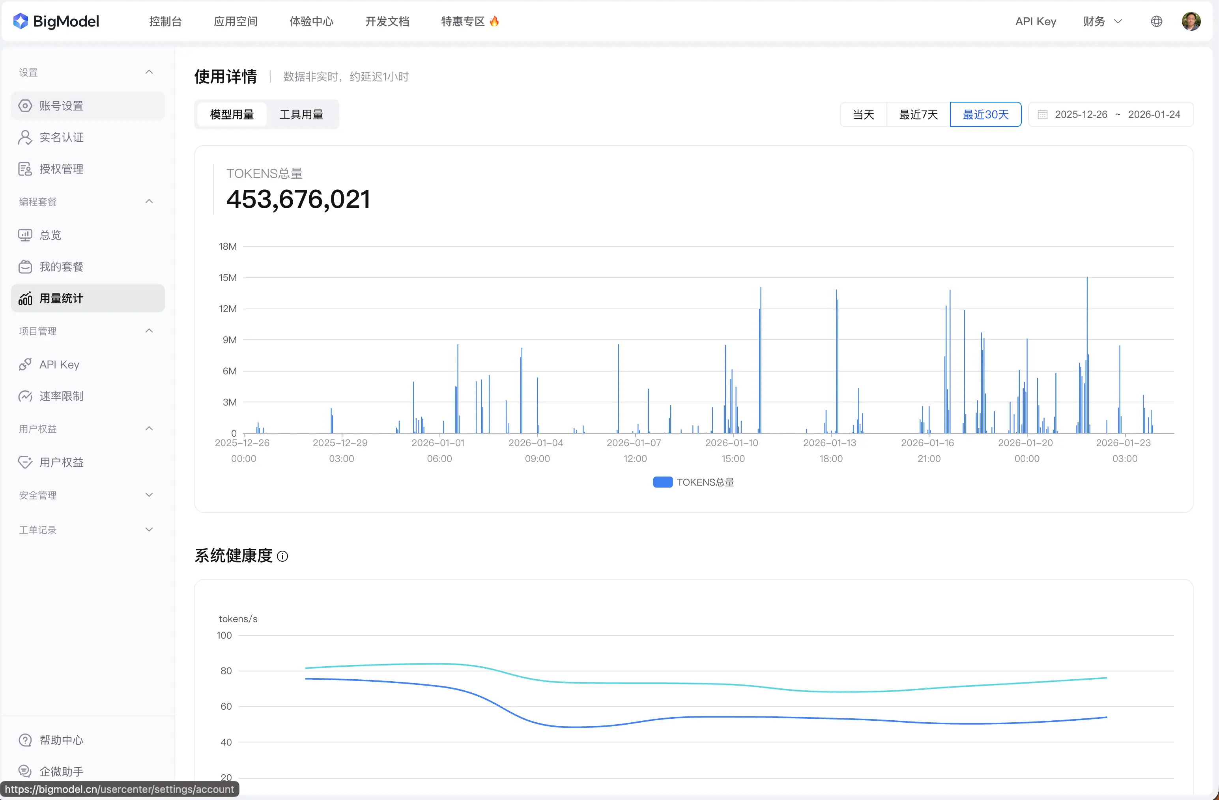Switch time range to 当天
This screenshot has height=800, width=1219.
[863, 114]
